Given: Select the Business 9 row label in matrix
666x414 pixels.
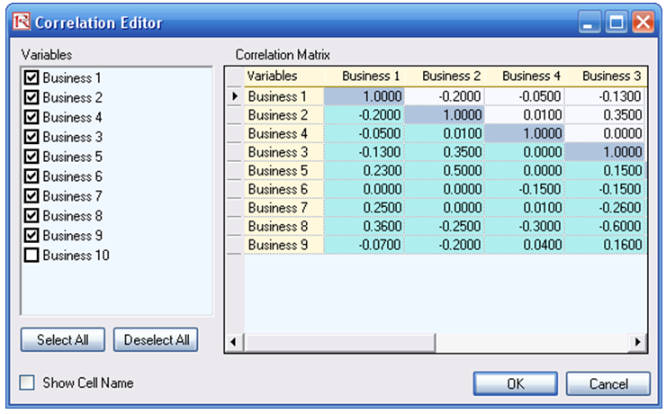Looking at the screenshot, I should tap(284, 245).
